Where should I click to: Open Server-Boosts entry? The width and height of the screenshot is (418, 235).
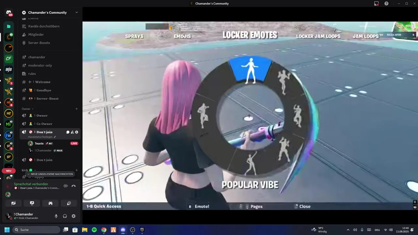50,43
